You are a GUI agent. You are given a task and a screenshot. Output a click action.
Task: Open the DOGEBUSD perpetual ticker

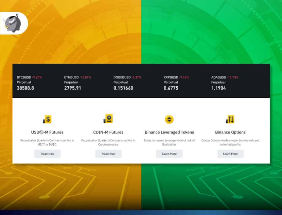[127, 83]
